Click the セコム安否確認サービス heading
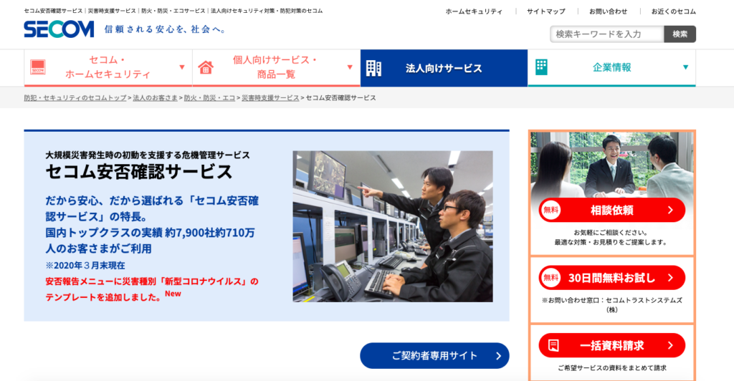Screen dimensions: 734x381 pos(139,172)
